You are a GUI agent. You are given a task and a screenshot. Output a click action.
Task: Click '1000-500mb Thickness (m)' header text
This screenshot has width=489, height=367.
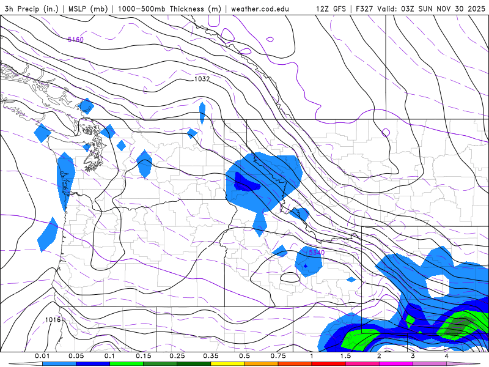click(169, 9)
